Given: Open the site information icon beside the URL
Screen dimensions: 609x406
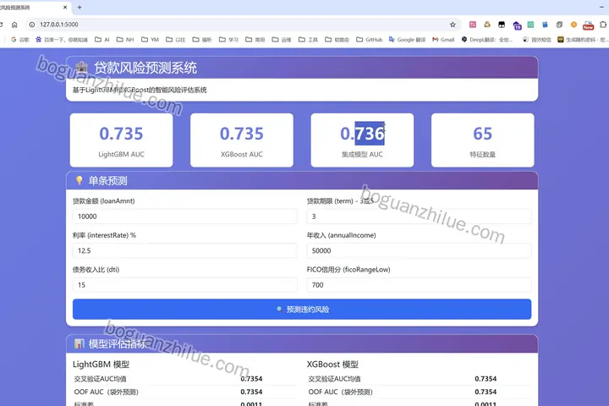Looking at the screenshot, I should 32,25.
